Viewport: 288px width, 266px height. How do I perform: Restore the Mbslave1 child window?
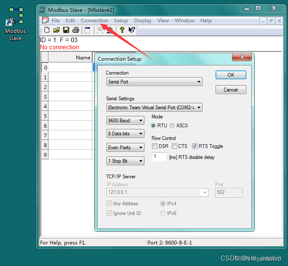pos(271,21)
